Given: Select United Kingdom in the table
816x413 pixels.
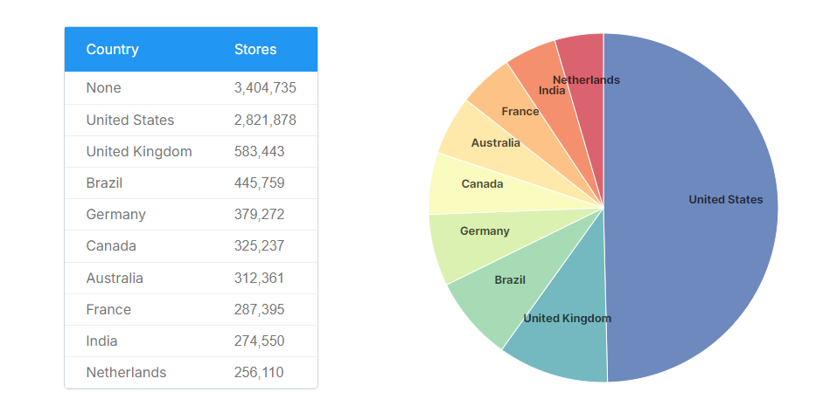Looking at the screenshot, I should coord(139,152).
